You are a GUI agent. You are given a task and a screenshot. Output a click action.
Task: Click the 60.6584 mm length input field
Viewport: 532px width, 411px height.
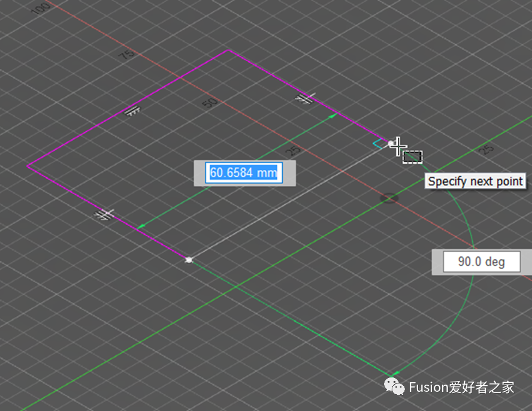tap(244, 173)
